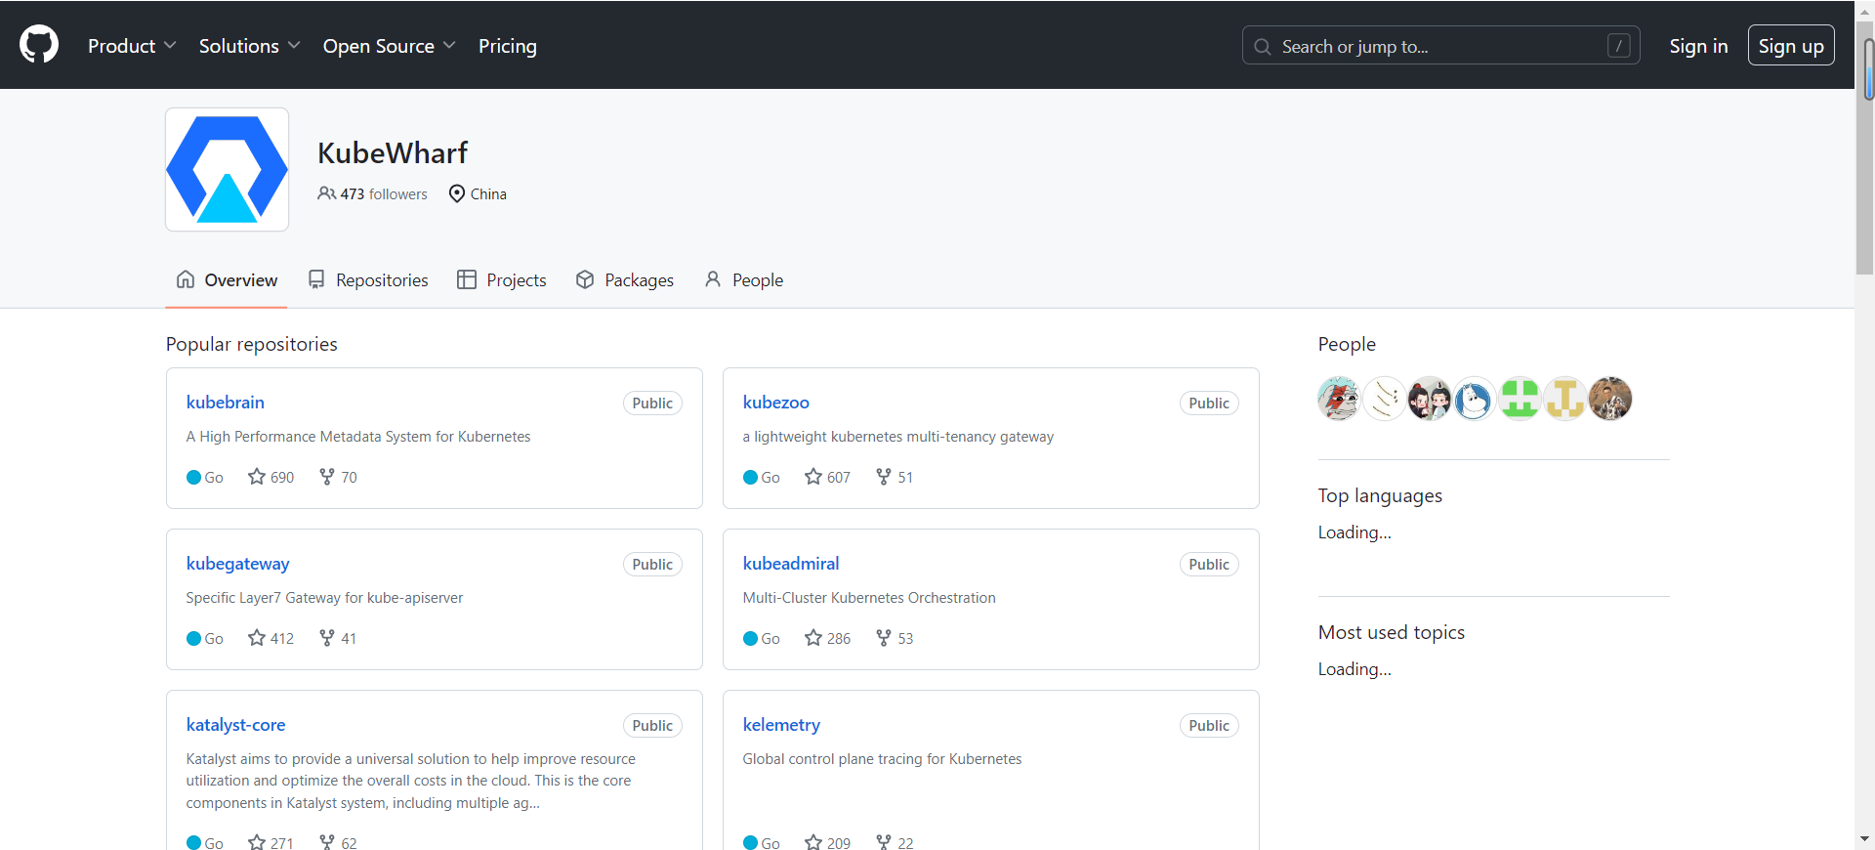This screenshot has height=850, width=1875.
Task: Click the KubeWharf organization avatar
Action: point(227,169)
